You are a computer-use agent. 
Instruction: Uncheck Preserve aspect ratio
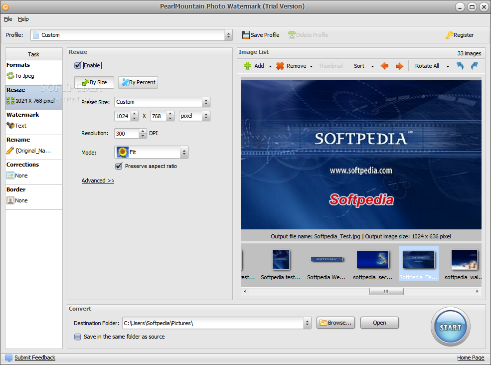pyautogui.click(x=118, y=166)
